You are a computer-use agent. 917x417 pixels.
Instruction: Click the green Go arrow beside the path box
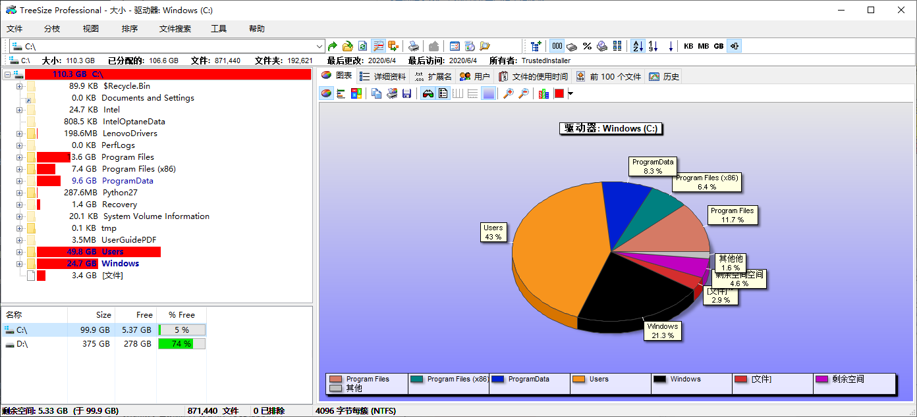(x=333, y=46)
